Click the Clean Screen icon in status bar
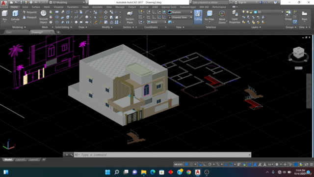The width and height of the screenshot is (314, 177). pos(306,164)
